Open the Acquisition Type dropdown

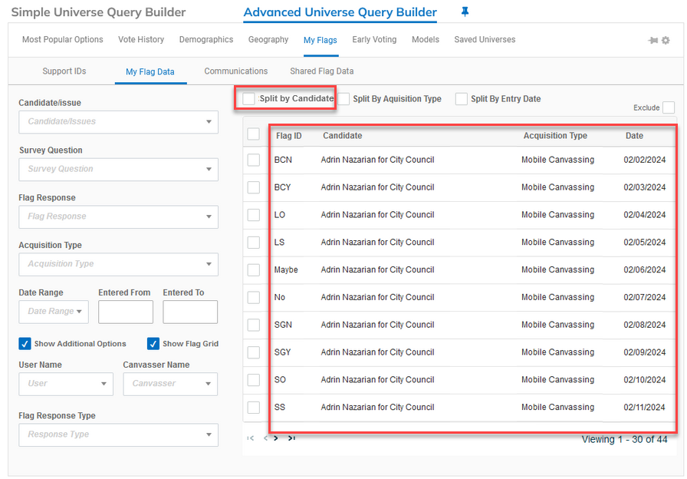click(118, 264)
